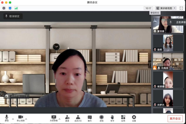Toggle the mute (静音) microphone
186x124 pixels.
tap(7, 118)
